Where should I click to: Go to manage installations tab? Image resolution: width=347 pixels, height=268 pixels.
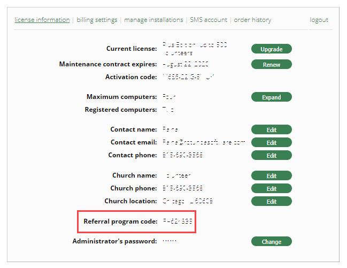coord(153,20)
